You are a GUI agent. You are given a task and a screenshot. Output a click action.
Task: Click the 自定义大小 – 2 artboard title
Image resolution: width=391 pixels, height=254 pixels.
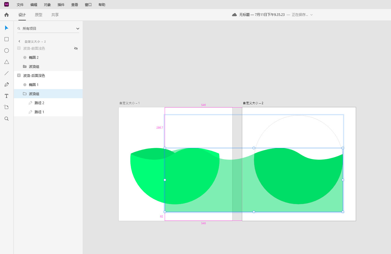(253, 103)
